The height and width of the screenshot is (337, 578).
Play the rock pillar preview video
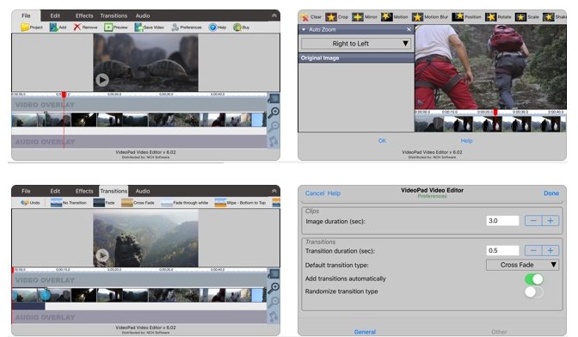tap(102, 254)
